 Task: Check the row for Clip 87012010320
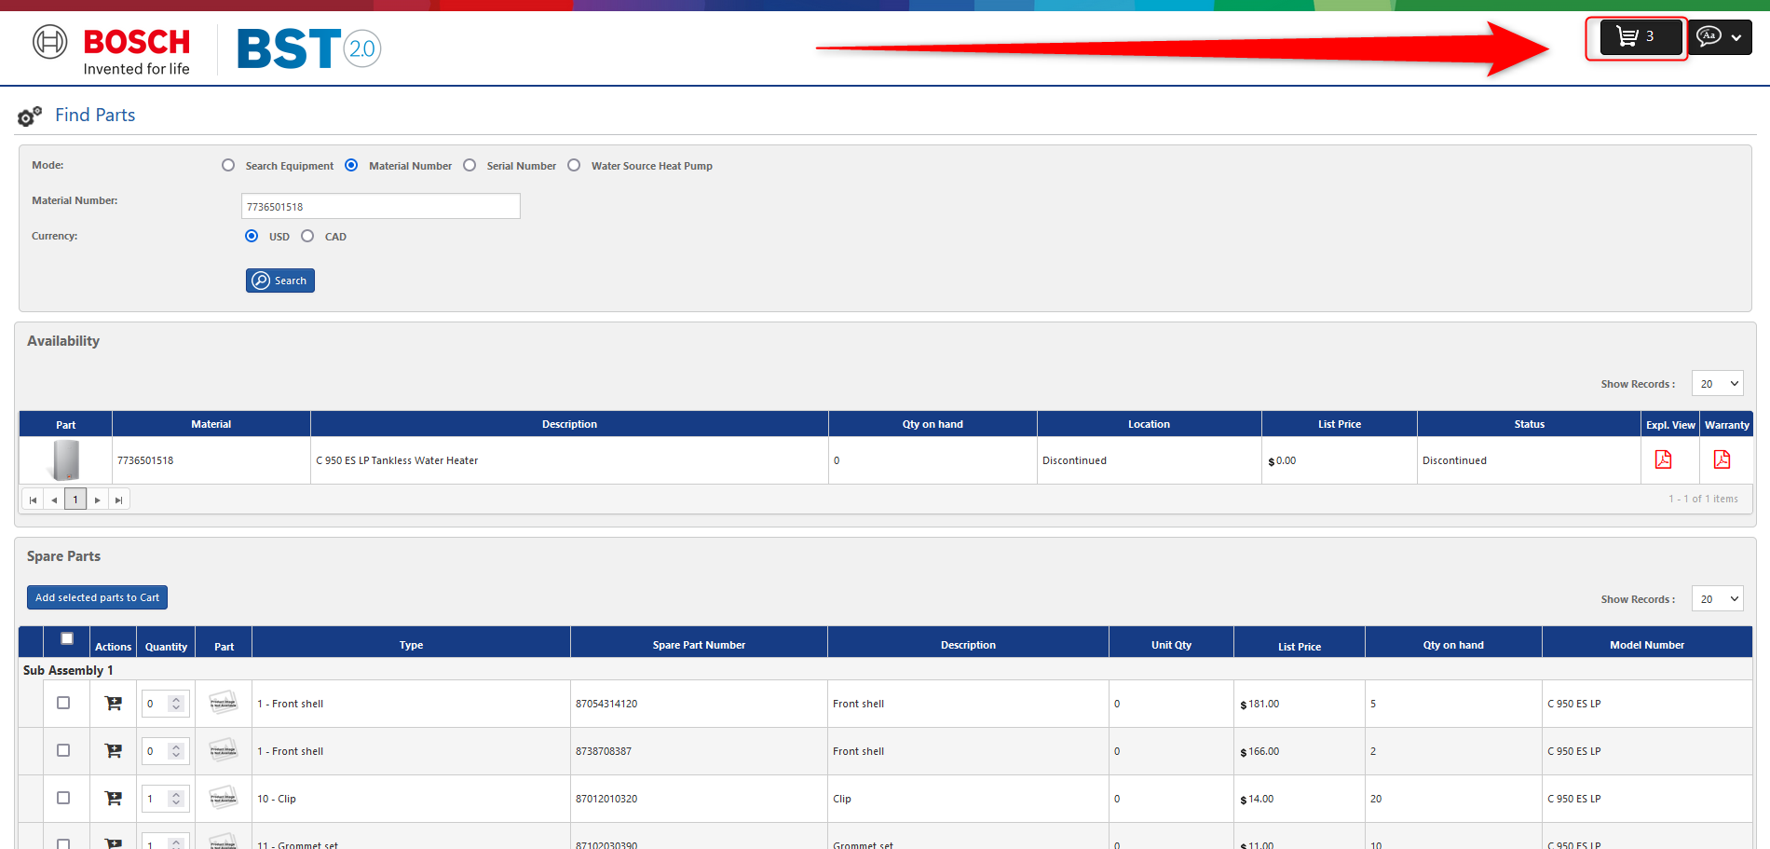(x=63, y=798)
